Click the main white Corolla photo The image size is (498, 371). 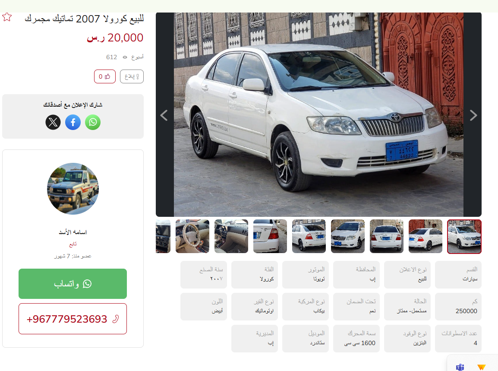[318, 115]
